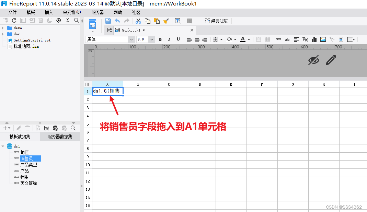Open the 文件 menu
This screenshot has height=212, width=367.
[x=12, y=12]
